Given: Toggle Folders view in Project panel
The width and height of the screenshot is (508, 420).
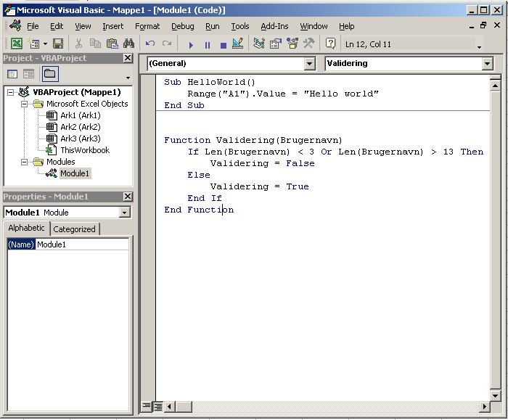Looking at the screenshot, I should click(49, 74).
